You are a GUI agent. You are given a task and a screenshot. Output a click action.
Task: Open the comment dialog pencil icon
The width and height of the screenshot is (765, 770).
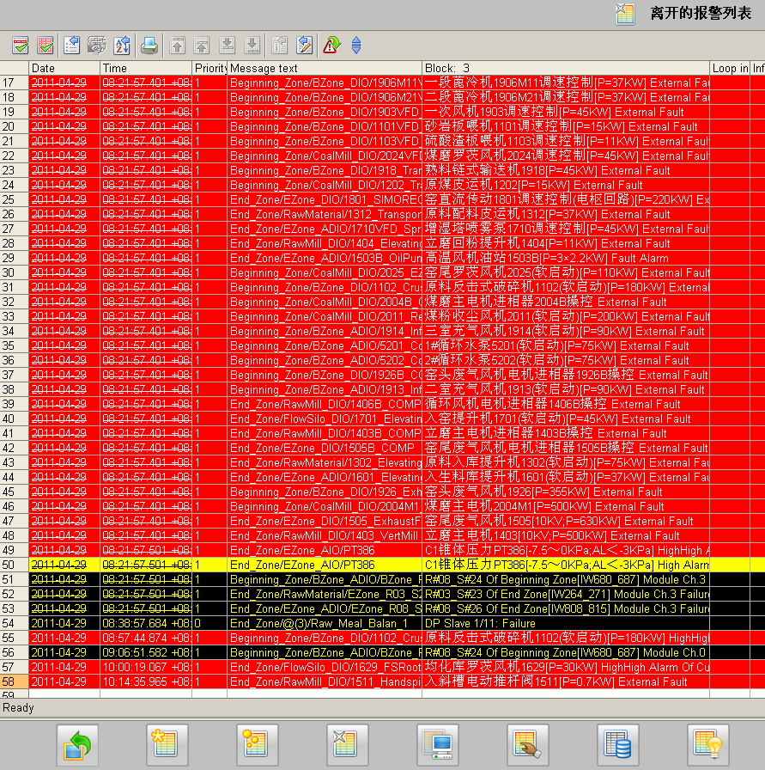[305, 46]
